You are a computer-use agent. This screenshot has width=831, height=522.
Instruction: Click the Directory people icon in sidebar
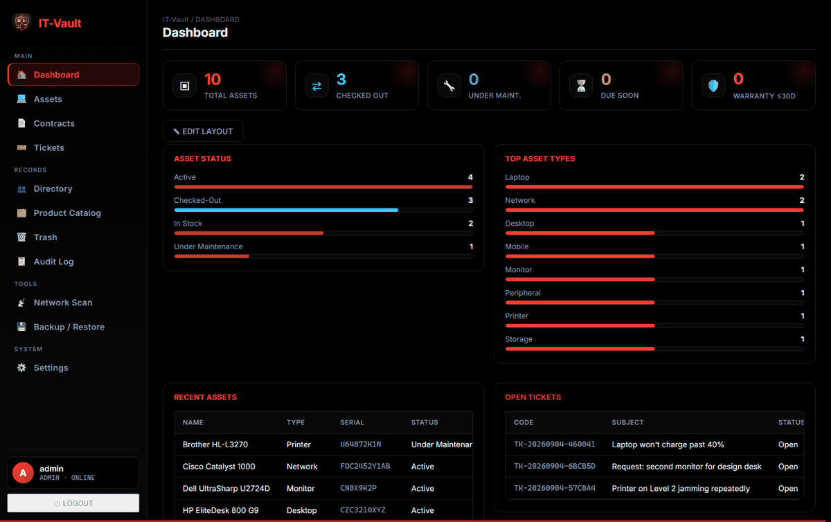click(x=21, y=188)
